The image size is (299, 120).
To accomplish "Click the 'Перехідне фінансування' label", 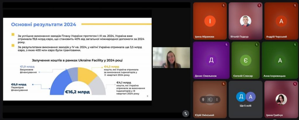I will [x=20, y=89].
